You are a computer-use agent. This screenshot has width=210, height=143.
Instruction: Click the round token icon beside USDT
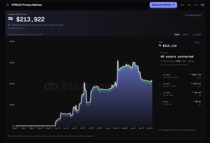coord(160,85)
